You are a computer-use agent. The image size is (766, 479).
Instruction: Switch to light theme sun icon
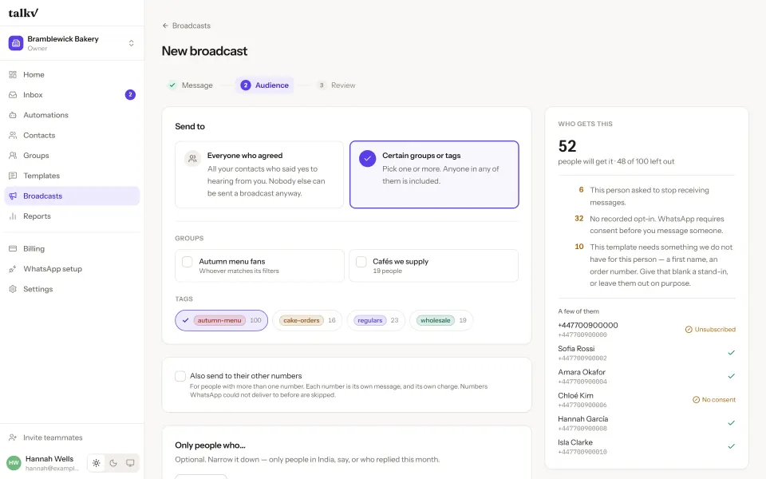point(97,463)
